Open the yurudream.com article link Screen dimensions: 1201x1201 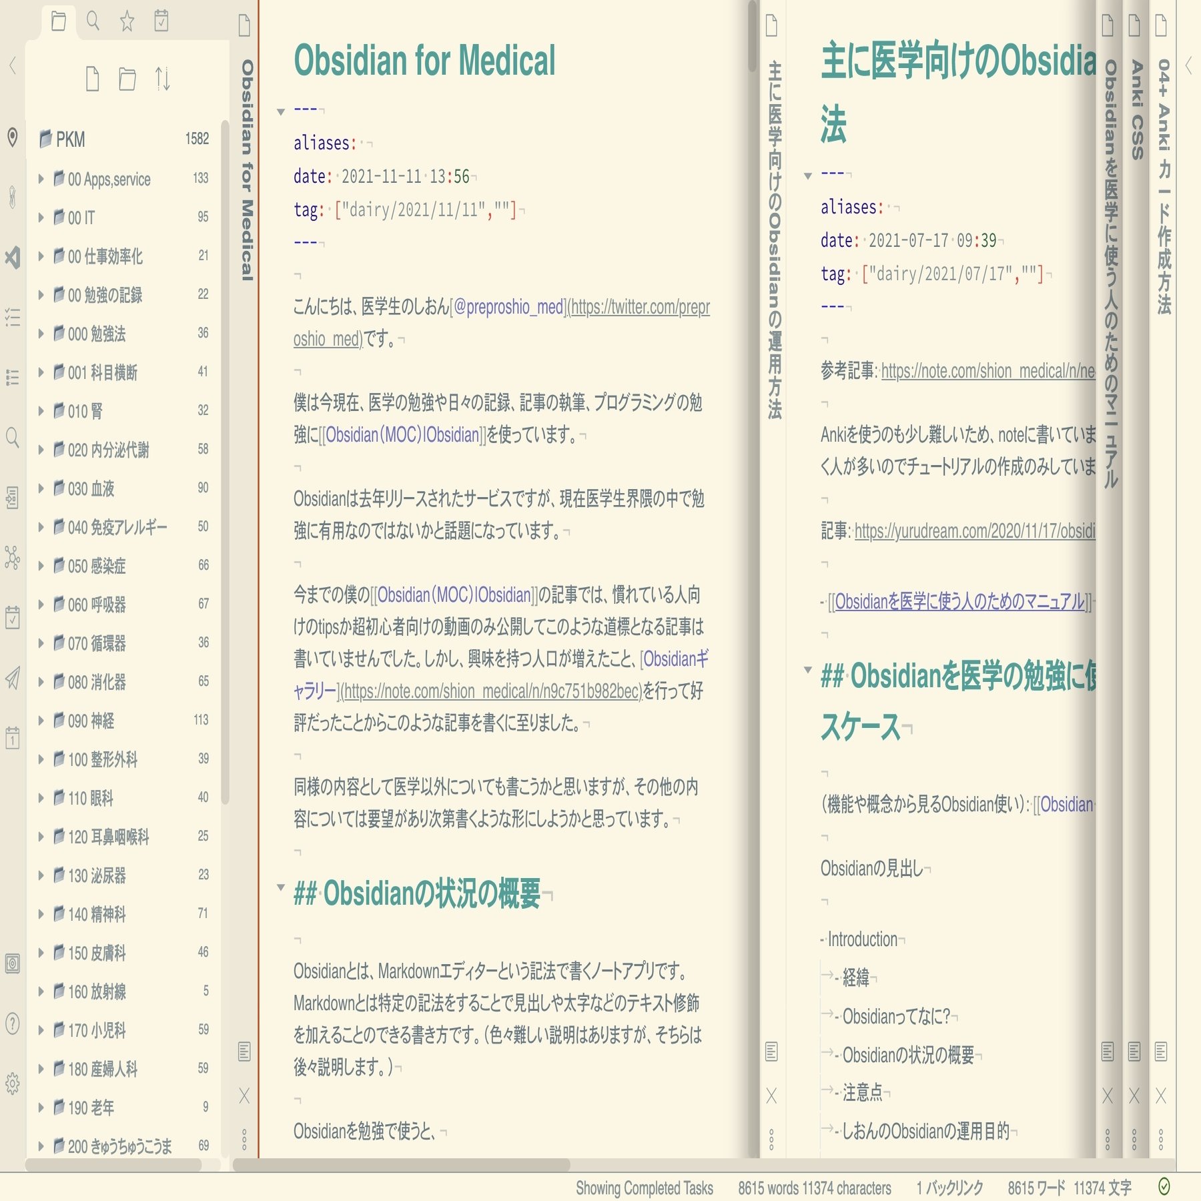tap(975, 531)
